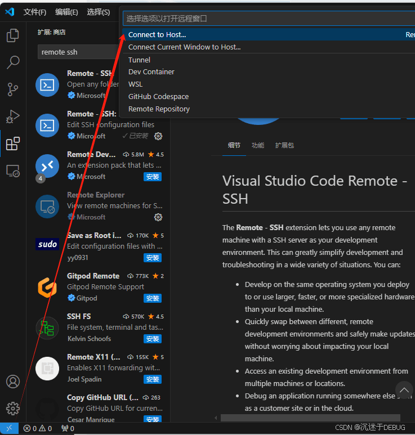
Task: Open the Run and Debug view
Action: coord(13,116)
